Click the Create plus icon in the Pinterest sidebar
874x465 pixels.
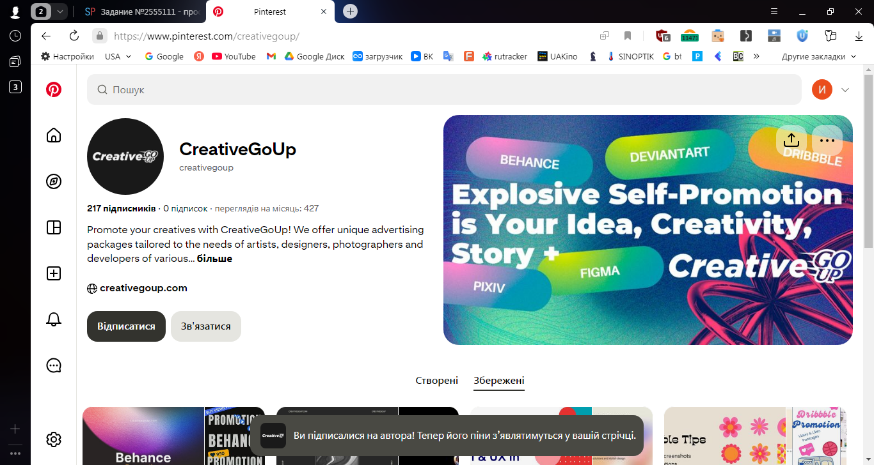coord(54,273)
